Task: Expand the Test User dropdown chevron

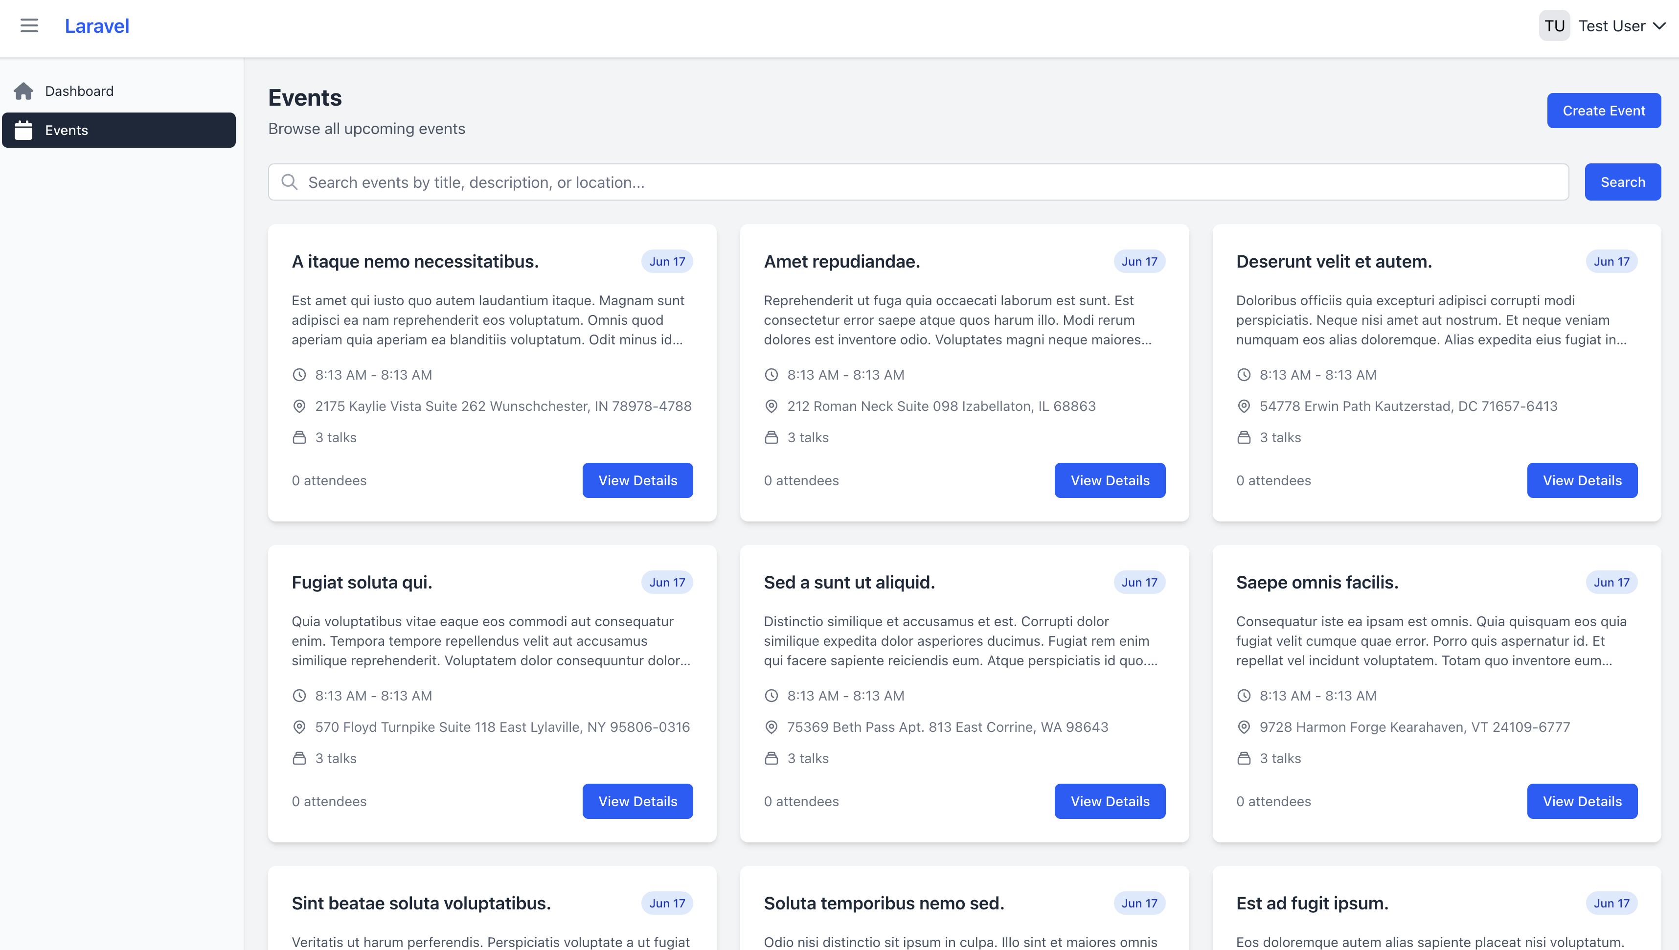Action: [x=1659, y=26]
